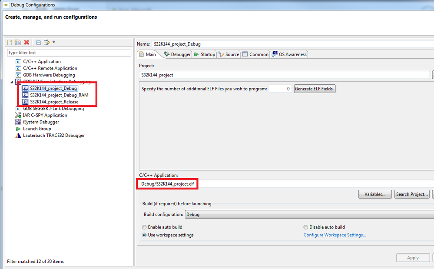Switch to the OS Awareness tab
This screenshot has width=434, height=269.
coord(289,54)
